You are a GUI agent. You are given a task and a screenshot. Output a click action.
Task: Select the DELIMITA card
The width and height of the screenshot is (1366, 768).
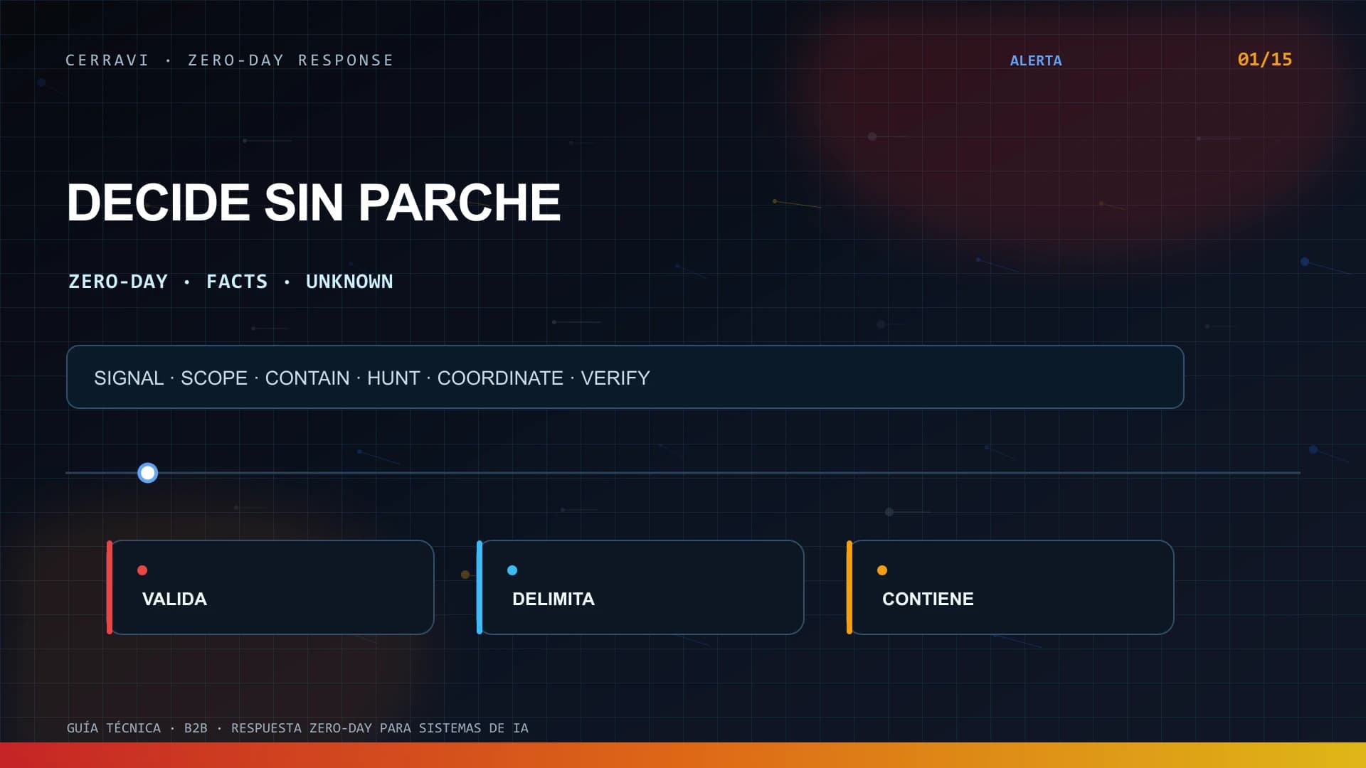point(640,587)
